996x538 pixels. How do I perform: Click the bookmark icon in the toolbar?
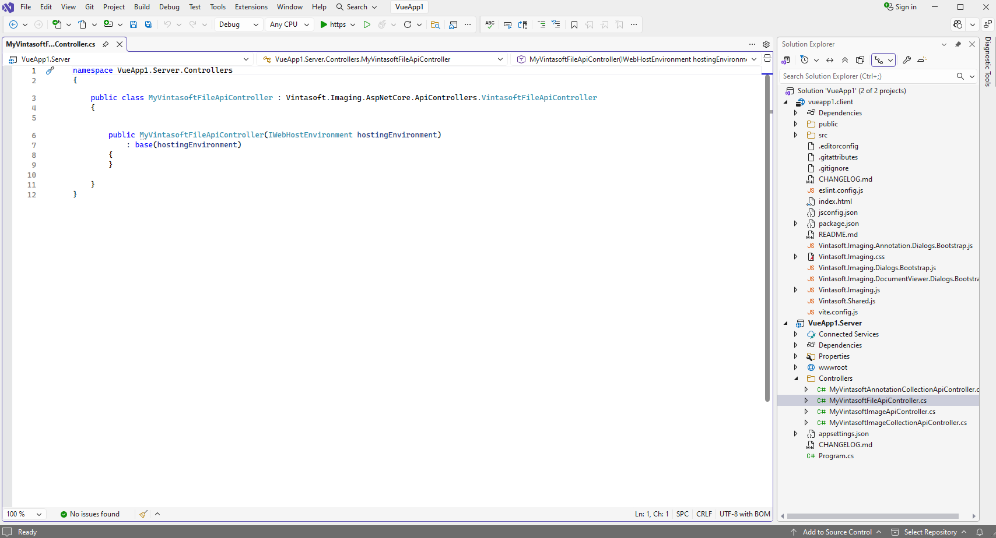pyautogui.click(x=574, y=24)
